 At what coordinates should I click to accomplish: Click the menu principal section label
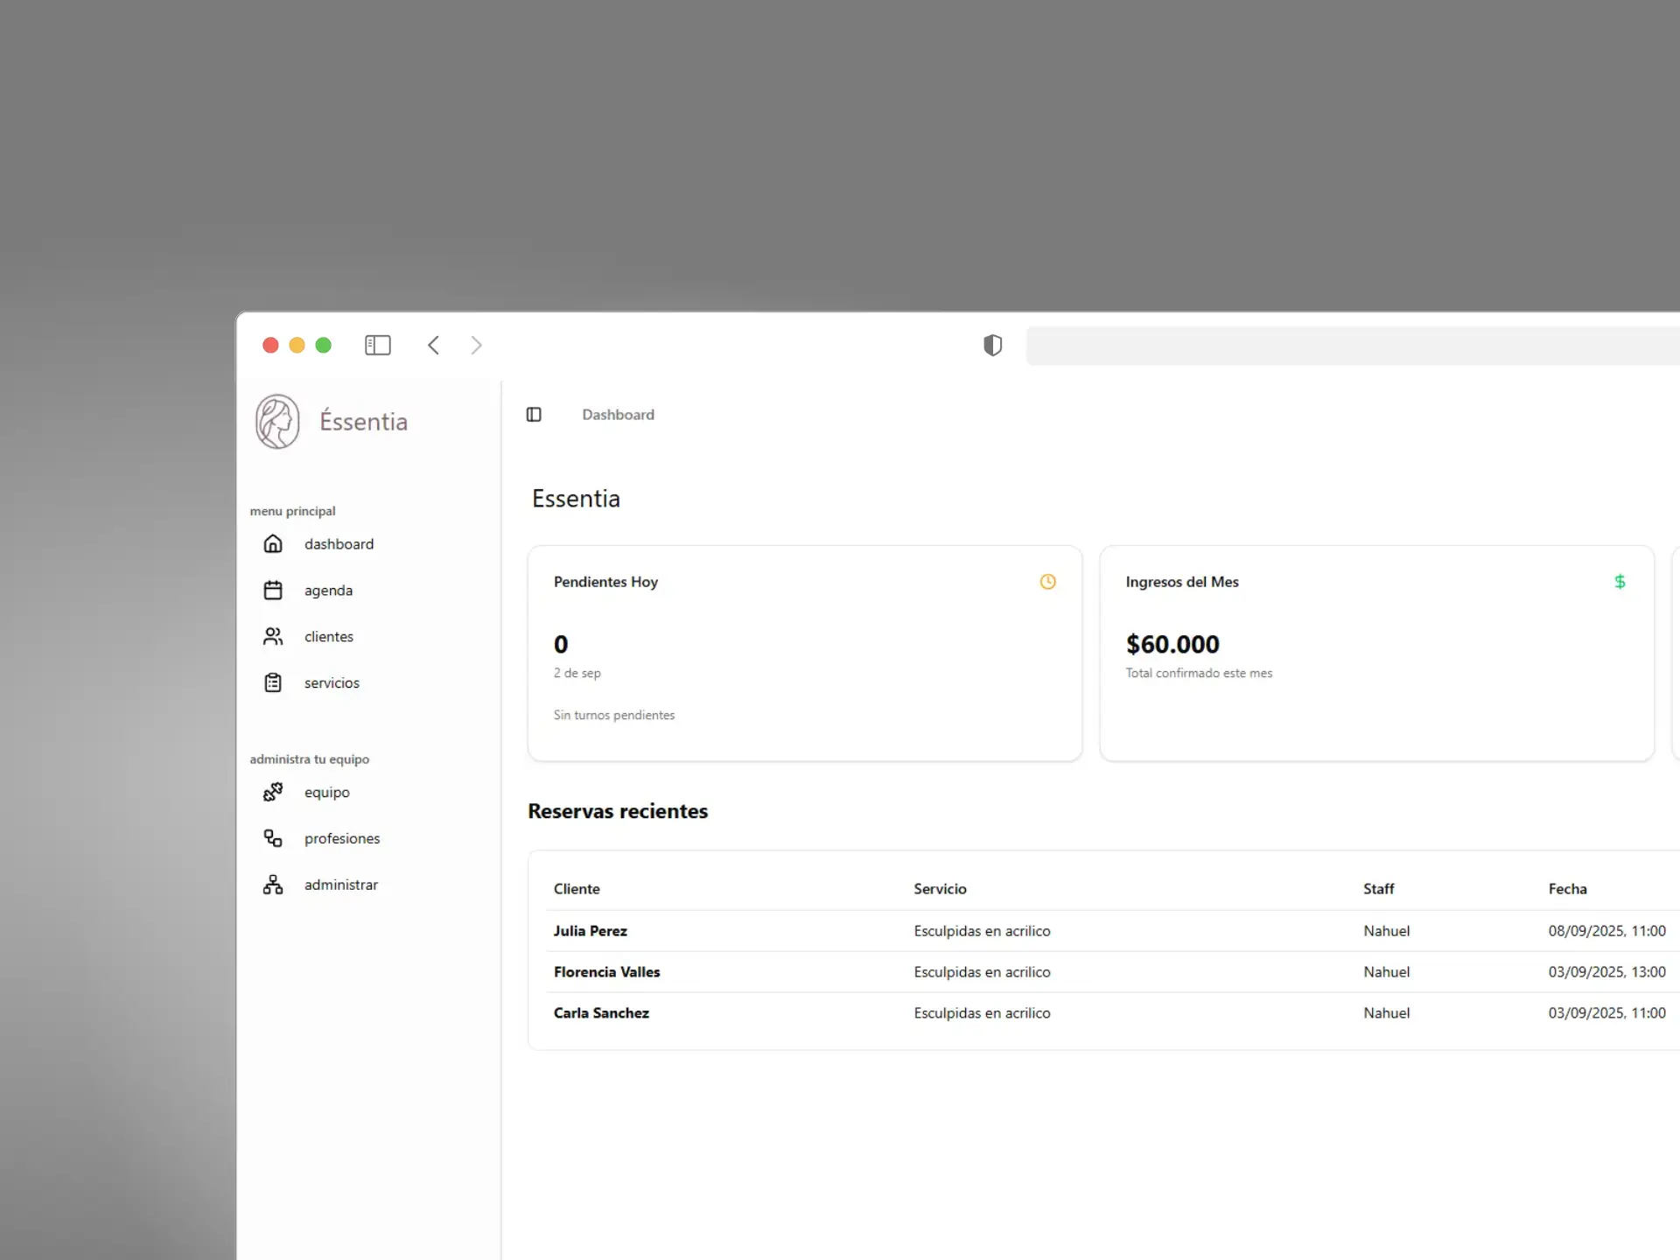click(292, 511)
